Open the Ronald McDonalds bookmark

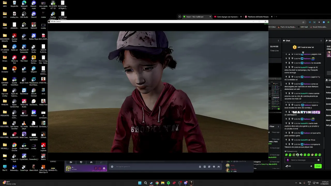pos(318,27)
